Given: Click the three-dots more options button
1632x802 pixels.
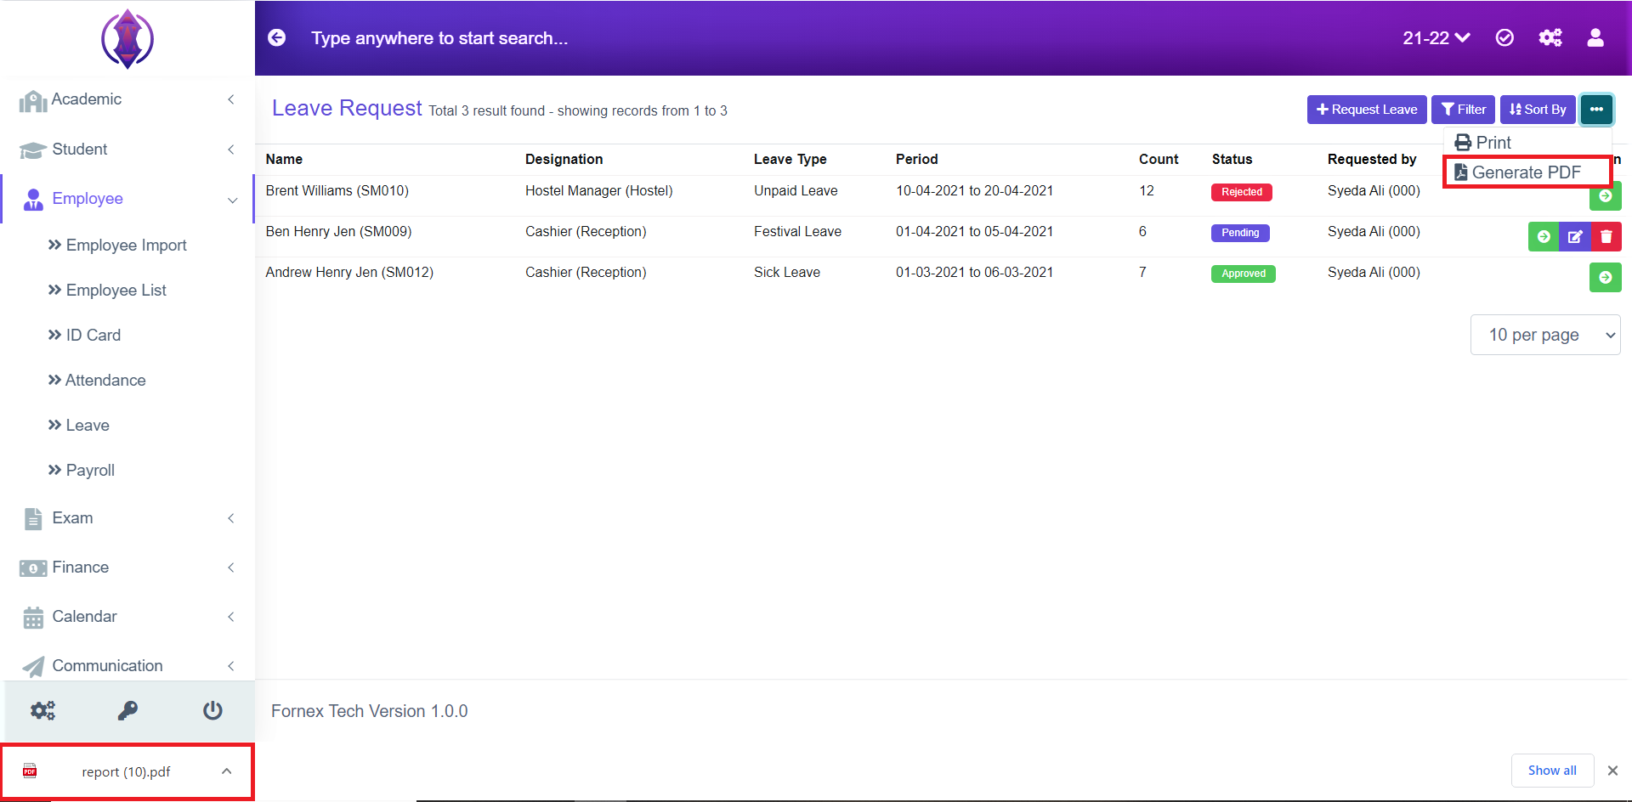Looking at the screenshot, I should click(x=1596, y=110).
